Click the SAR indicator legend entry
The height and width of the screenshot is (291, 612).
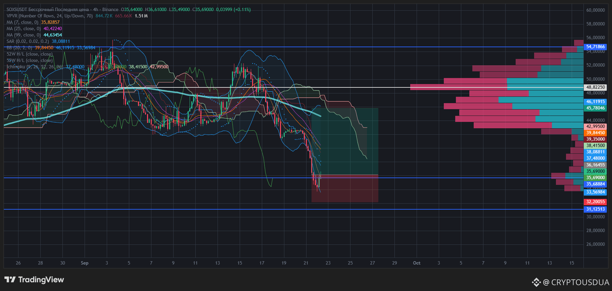28,41
